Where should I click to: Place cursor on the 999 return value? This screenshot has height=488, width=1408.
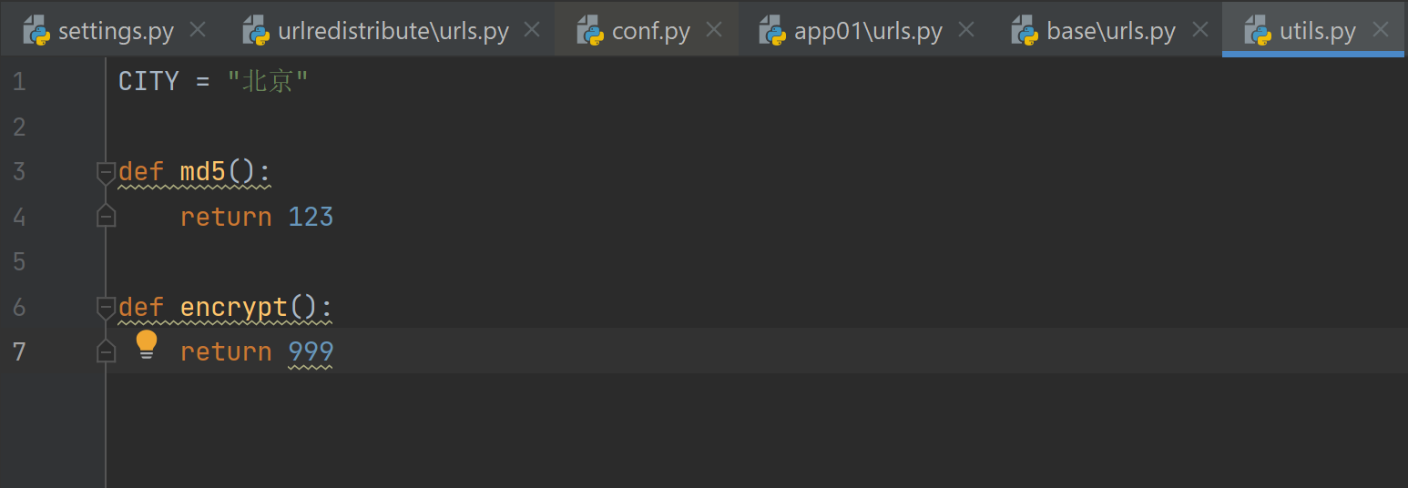(x=311, y=351)
